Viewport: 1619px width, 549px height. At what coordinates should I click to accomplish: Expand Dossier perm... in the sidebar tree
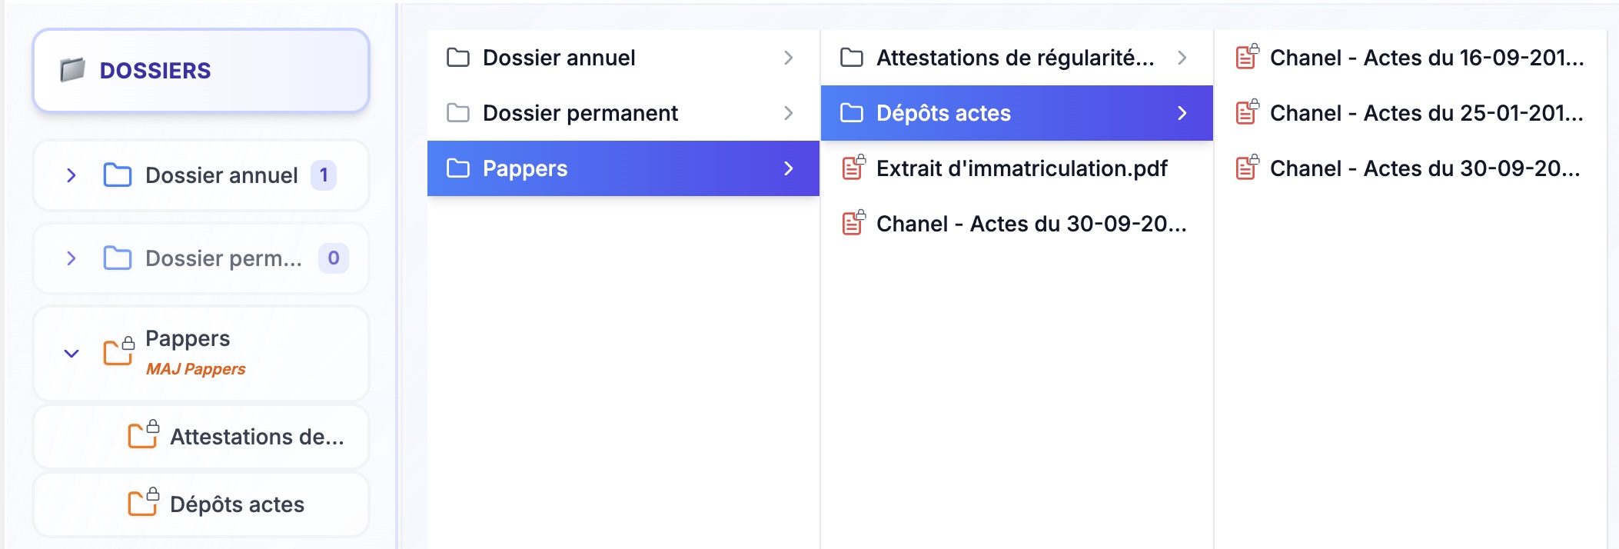click(x=71, y=258)
